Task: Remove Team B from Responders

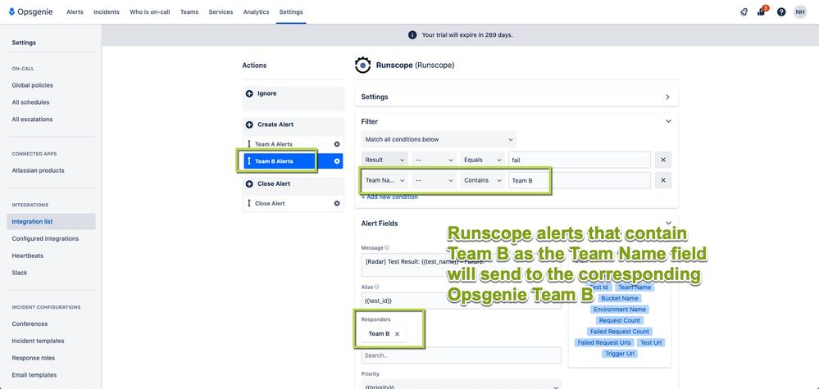Action: pos(397,334)
